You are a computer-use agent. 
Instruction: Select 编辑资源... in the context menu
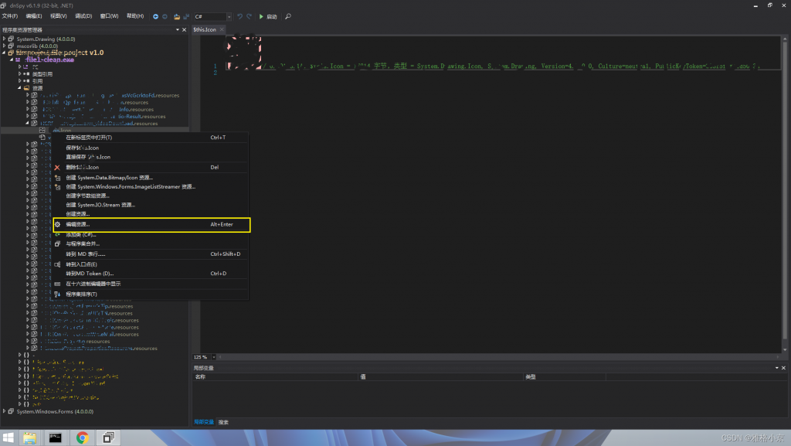[x=151, y=224]
